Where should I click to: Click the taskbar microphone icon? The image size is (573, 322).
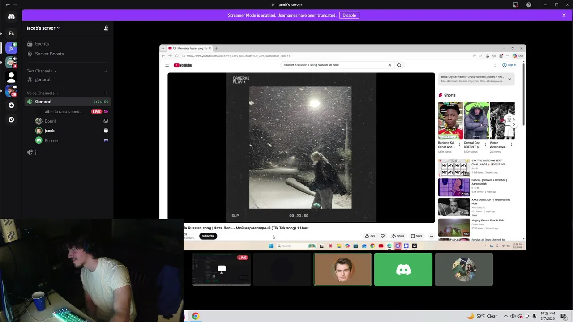(534, 316)
